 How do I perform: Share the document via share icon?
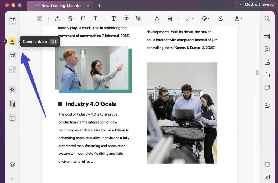(267, 74)
